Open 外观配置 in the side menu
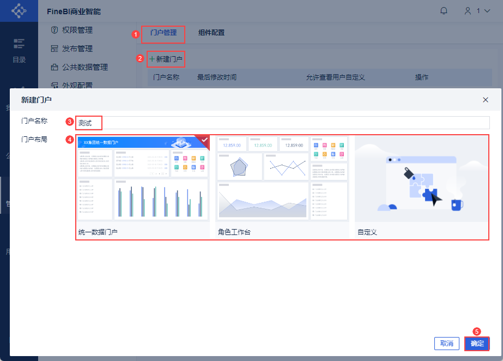Viewport: 503px width, 361px height. (x=77, y=86)
